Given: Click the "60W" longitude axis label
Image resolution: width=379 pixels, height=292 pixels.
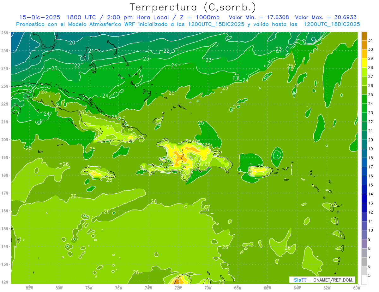Looking at the screenshot, I should tap(357, 288).
